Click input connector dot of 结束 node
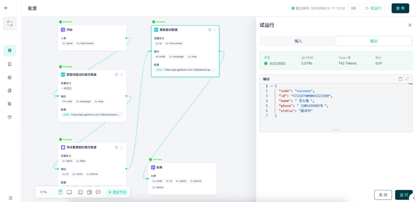Image resolution: width=416 pixels, height=202 pixels. 148,179
